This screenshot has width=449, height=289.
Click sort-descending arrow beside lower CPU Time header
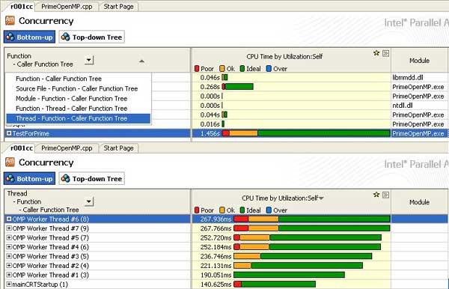pyautogui.click(x=321, y=198)
